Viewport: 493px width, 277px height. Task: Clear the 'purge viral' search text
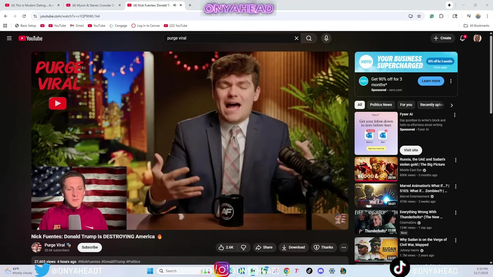coord(297,38)
